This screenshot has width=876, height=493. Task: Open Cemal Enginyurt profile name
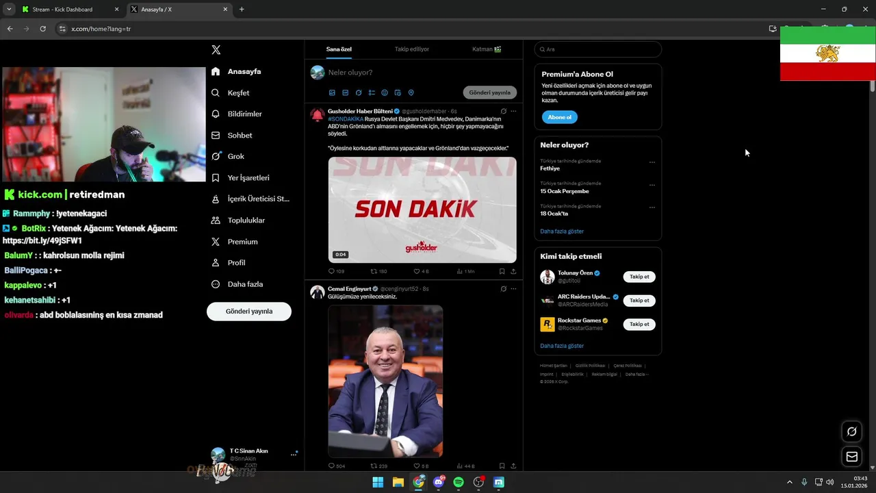click(x=349, y=289)
